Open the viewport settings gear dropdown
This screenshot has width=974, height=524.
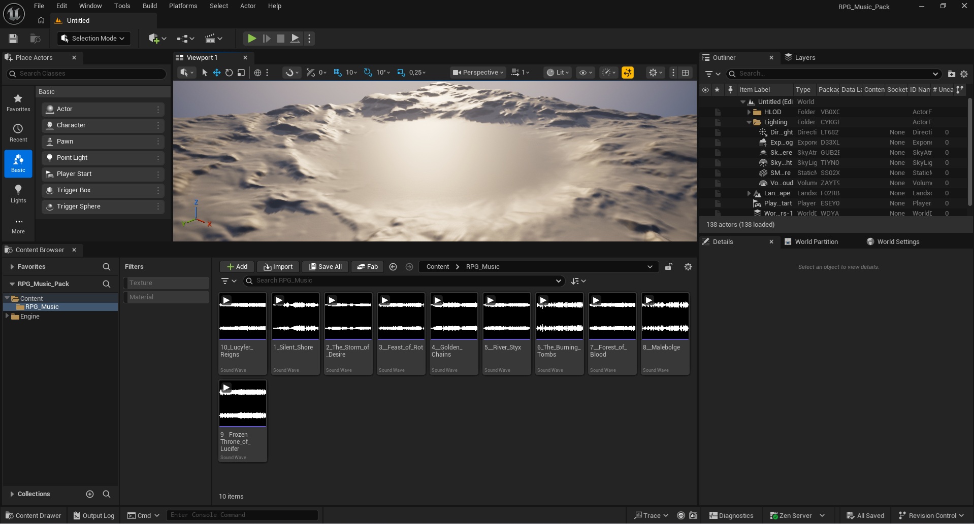click(x=656, y=73)
